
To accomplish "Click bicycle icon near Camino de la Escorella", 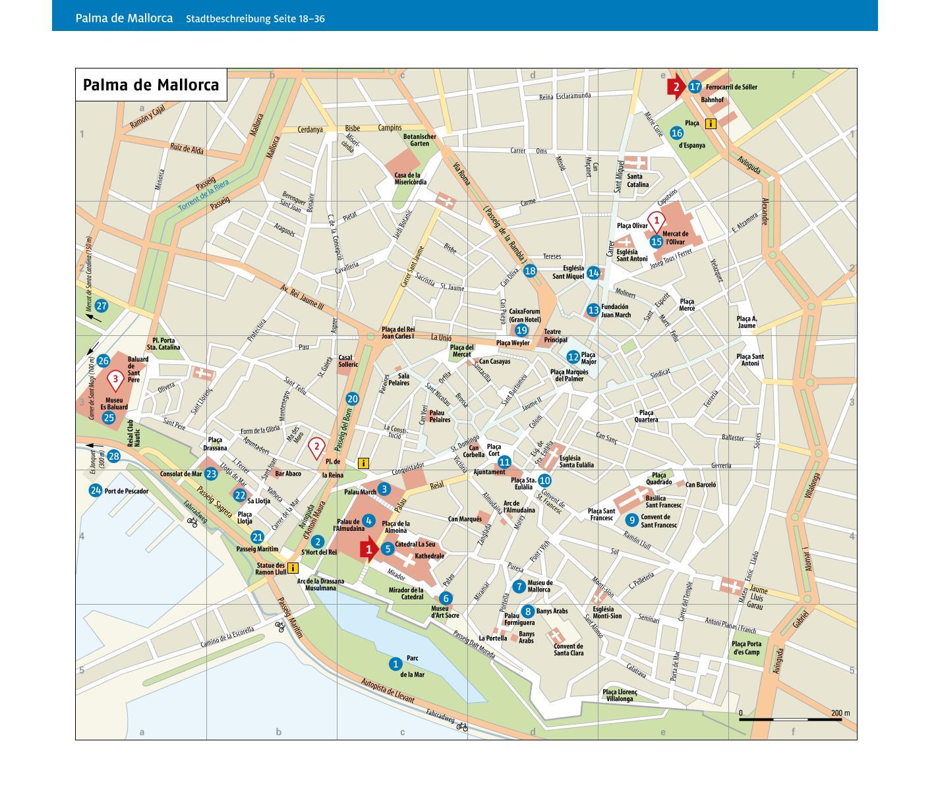I will [x=279, y=626].
